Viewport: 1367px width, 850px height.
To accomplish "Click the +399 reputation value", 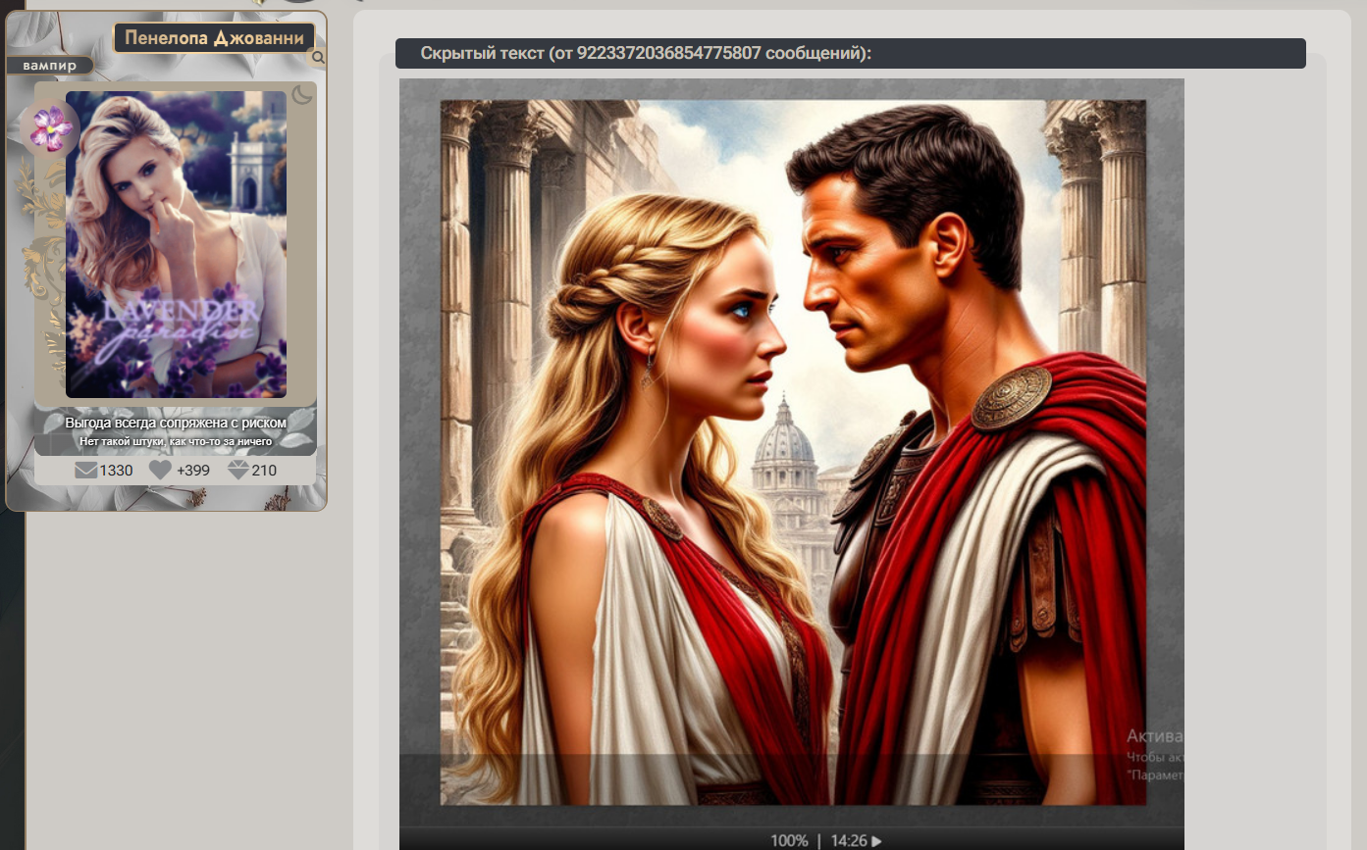I will pyautogui.click(x=193, y=471).
